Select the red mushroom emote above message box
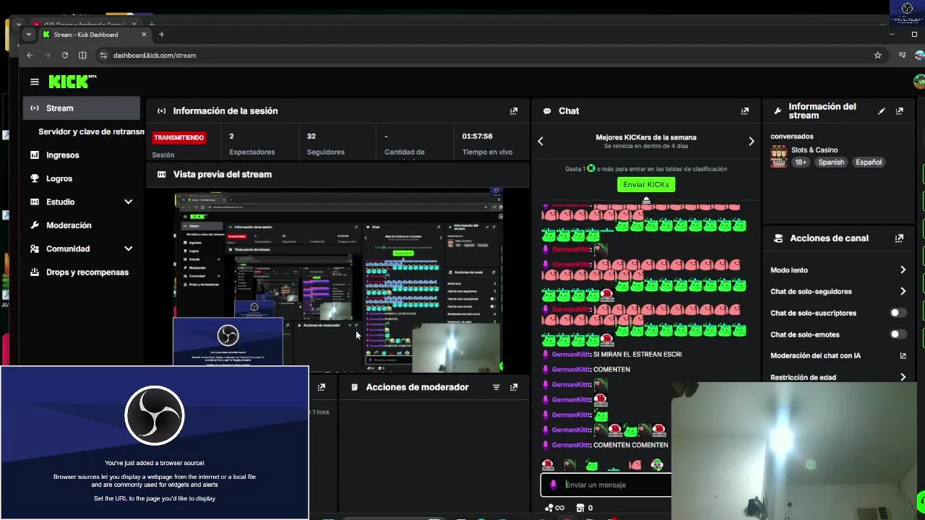 (548, 464)
